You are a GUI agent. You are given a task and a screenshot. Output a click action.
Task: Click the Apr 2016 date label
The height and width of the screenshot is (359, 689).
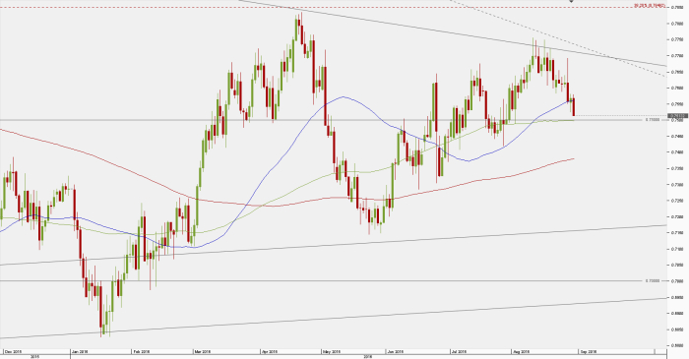[x=270, y=351]
